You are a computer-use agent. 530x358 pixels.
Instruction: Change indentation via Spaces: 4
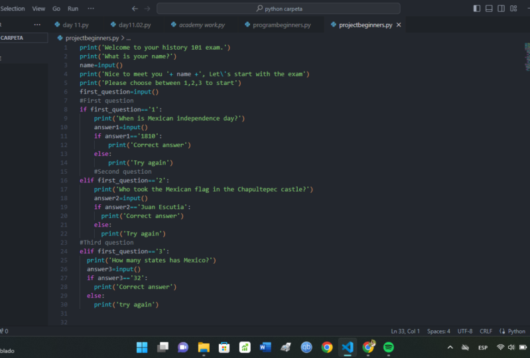coord(438,331)
